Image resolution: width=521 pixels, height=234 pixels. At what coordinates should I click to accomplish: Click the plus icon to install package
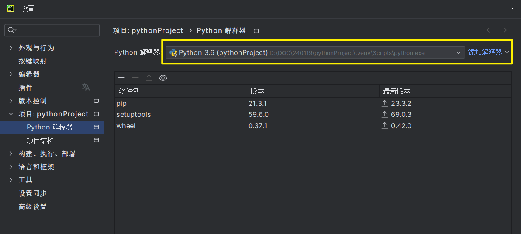121,78
